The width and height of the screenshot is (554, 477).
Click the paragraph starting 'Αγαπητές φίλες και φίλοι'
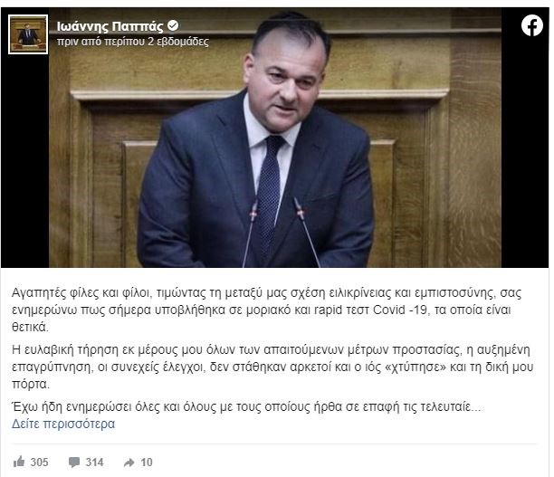(267, 310)
